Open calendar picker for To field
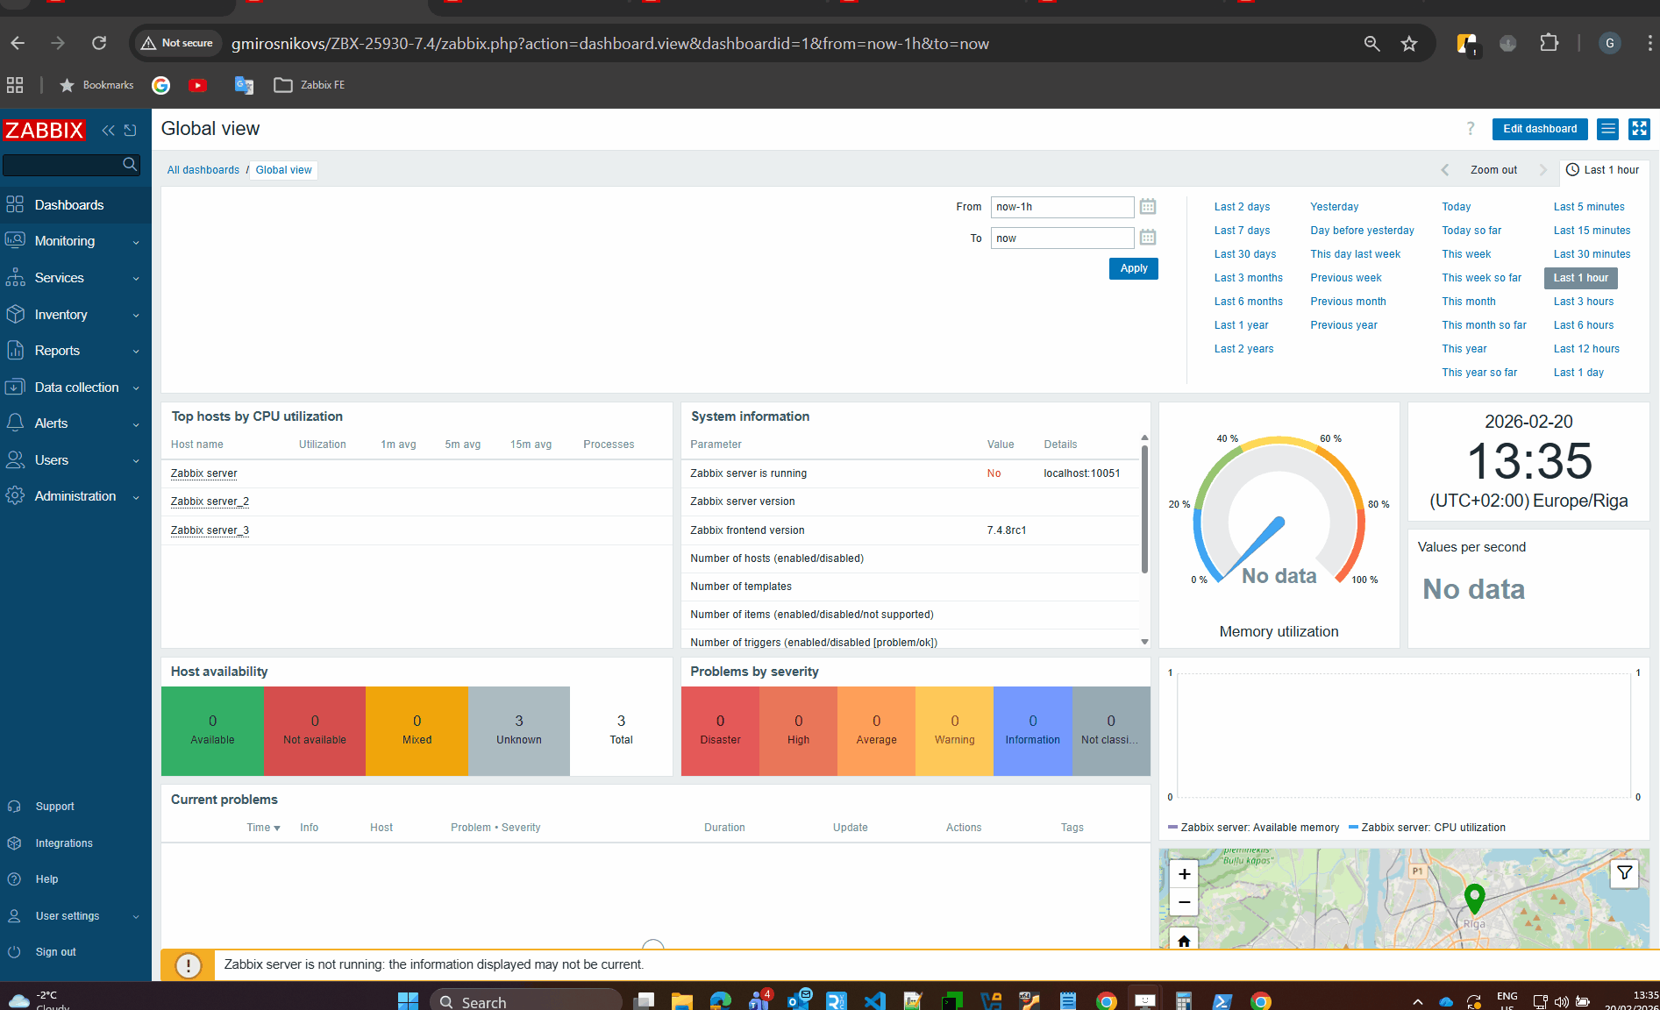The image size is (1660, 1010). tap(1147, 238)
